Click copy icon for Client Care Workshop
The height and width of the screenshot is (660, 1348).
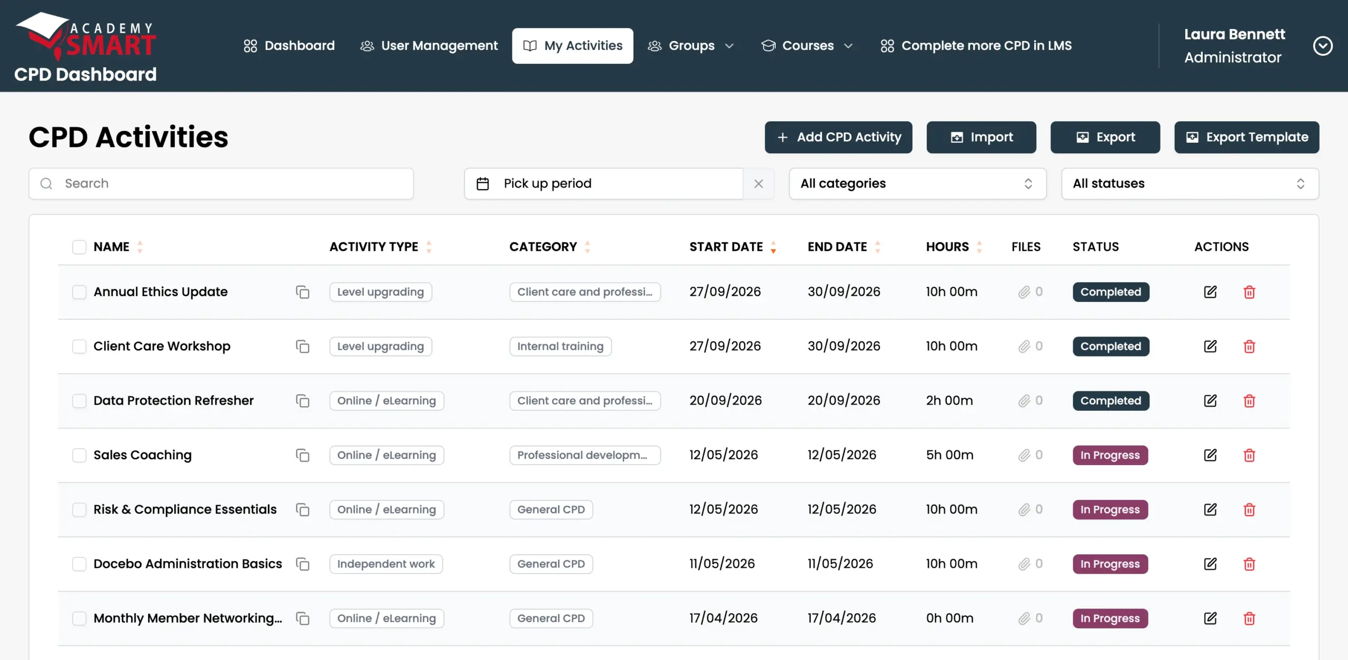(x=302, y=346)
